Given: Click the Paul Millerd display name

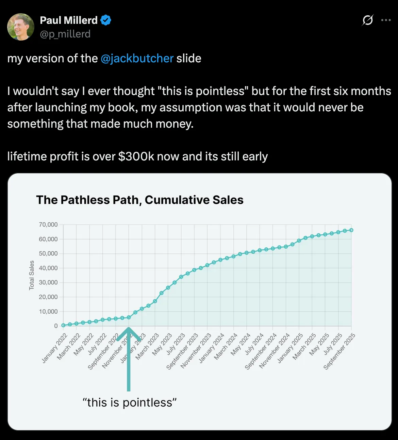Looking at the screenshot, I should coord(69,20).
